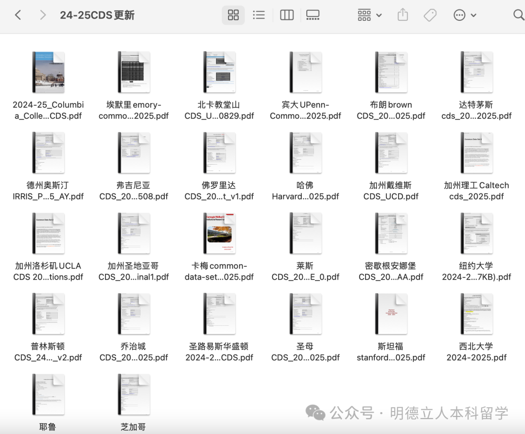Screen dimensions: 525x434
Task: Select the 耶鲁 PDF thumbnail
Action: pos(48,395)
